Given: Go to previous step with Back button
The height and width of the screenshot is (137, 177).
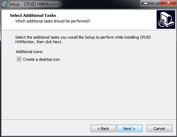Looking at the screenshot, I should click(103, 129).
